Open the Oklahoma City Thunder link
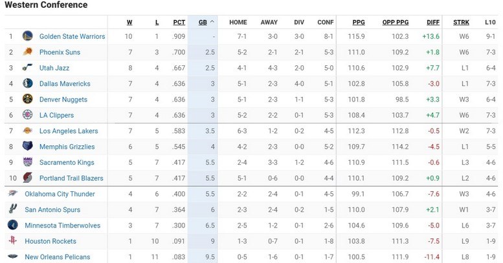Viewport: 503px width, 263px height. tap(60, 194)
